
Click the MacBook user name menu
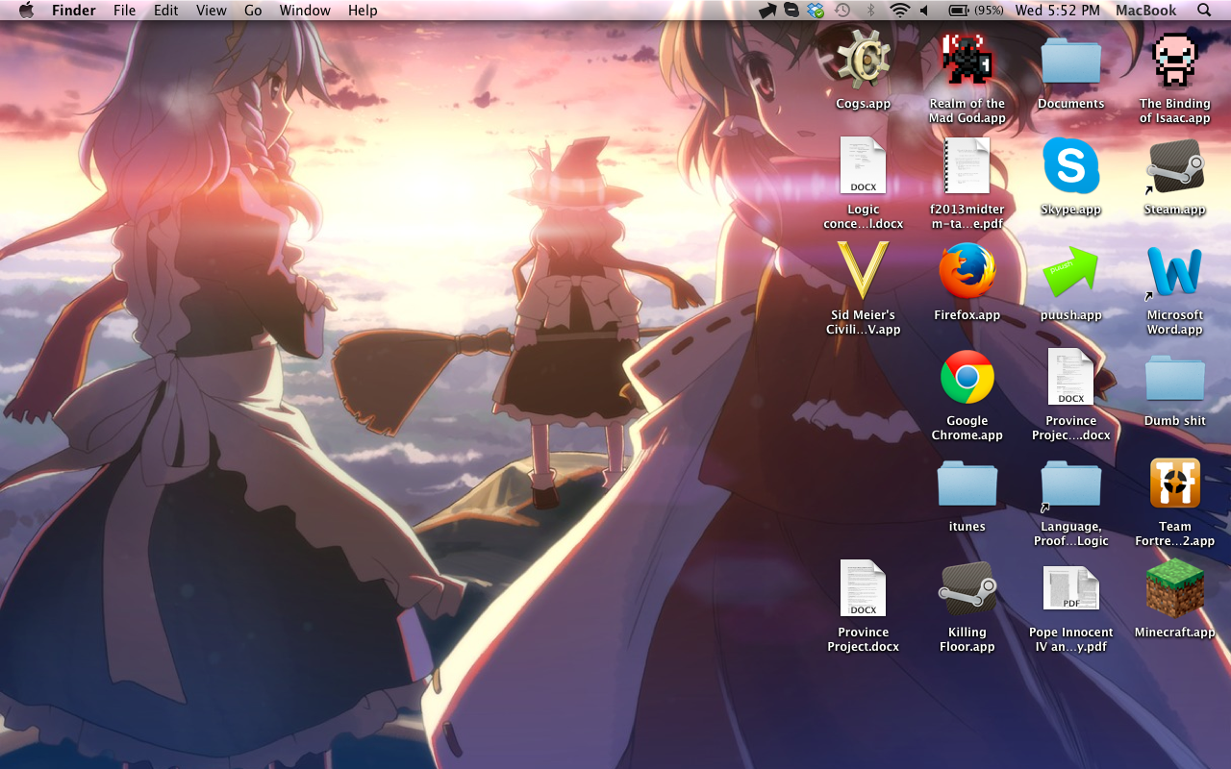[x=1145, y=11]
